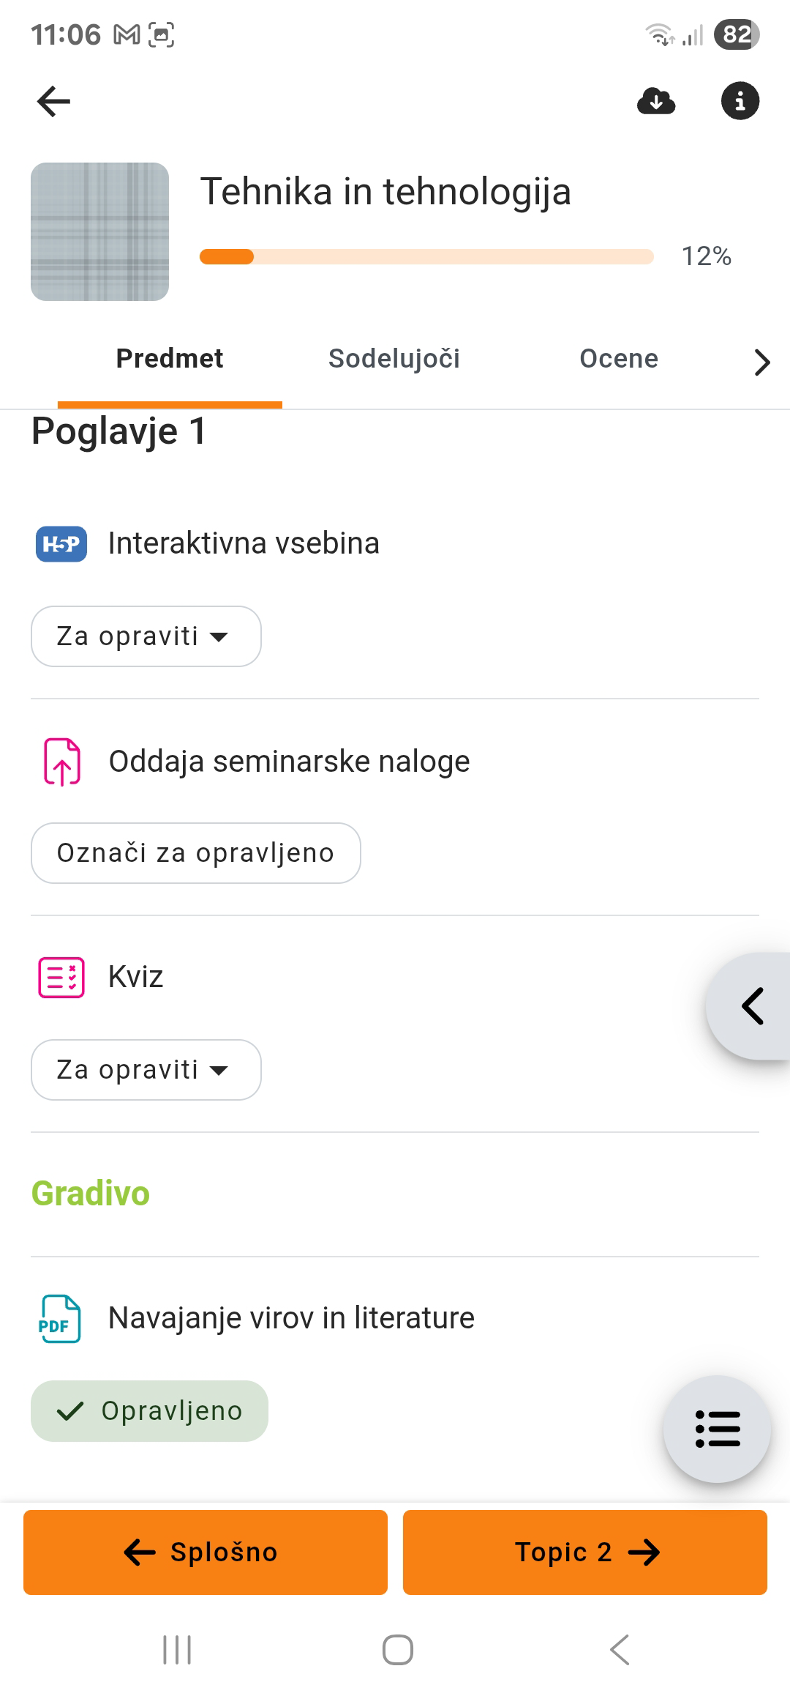Viewport: 790px width, 1696px height.
Task: Open the course index list button
Action: 717,1429
